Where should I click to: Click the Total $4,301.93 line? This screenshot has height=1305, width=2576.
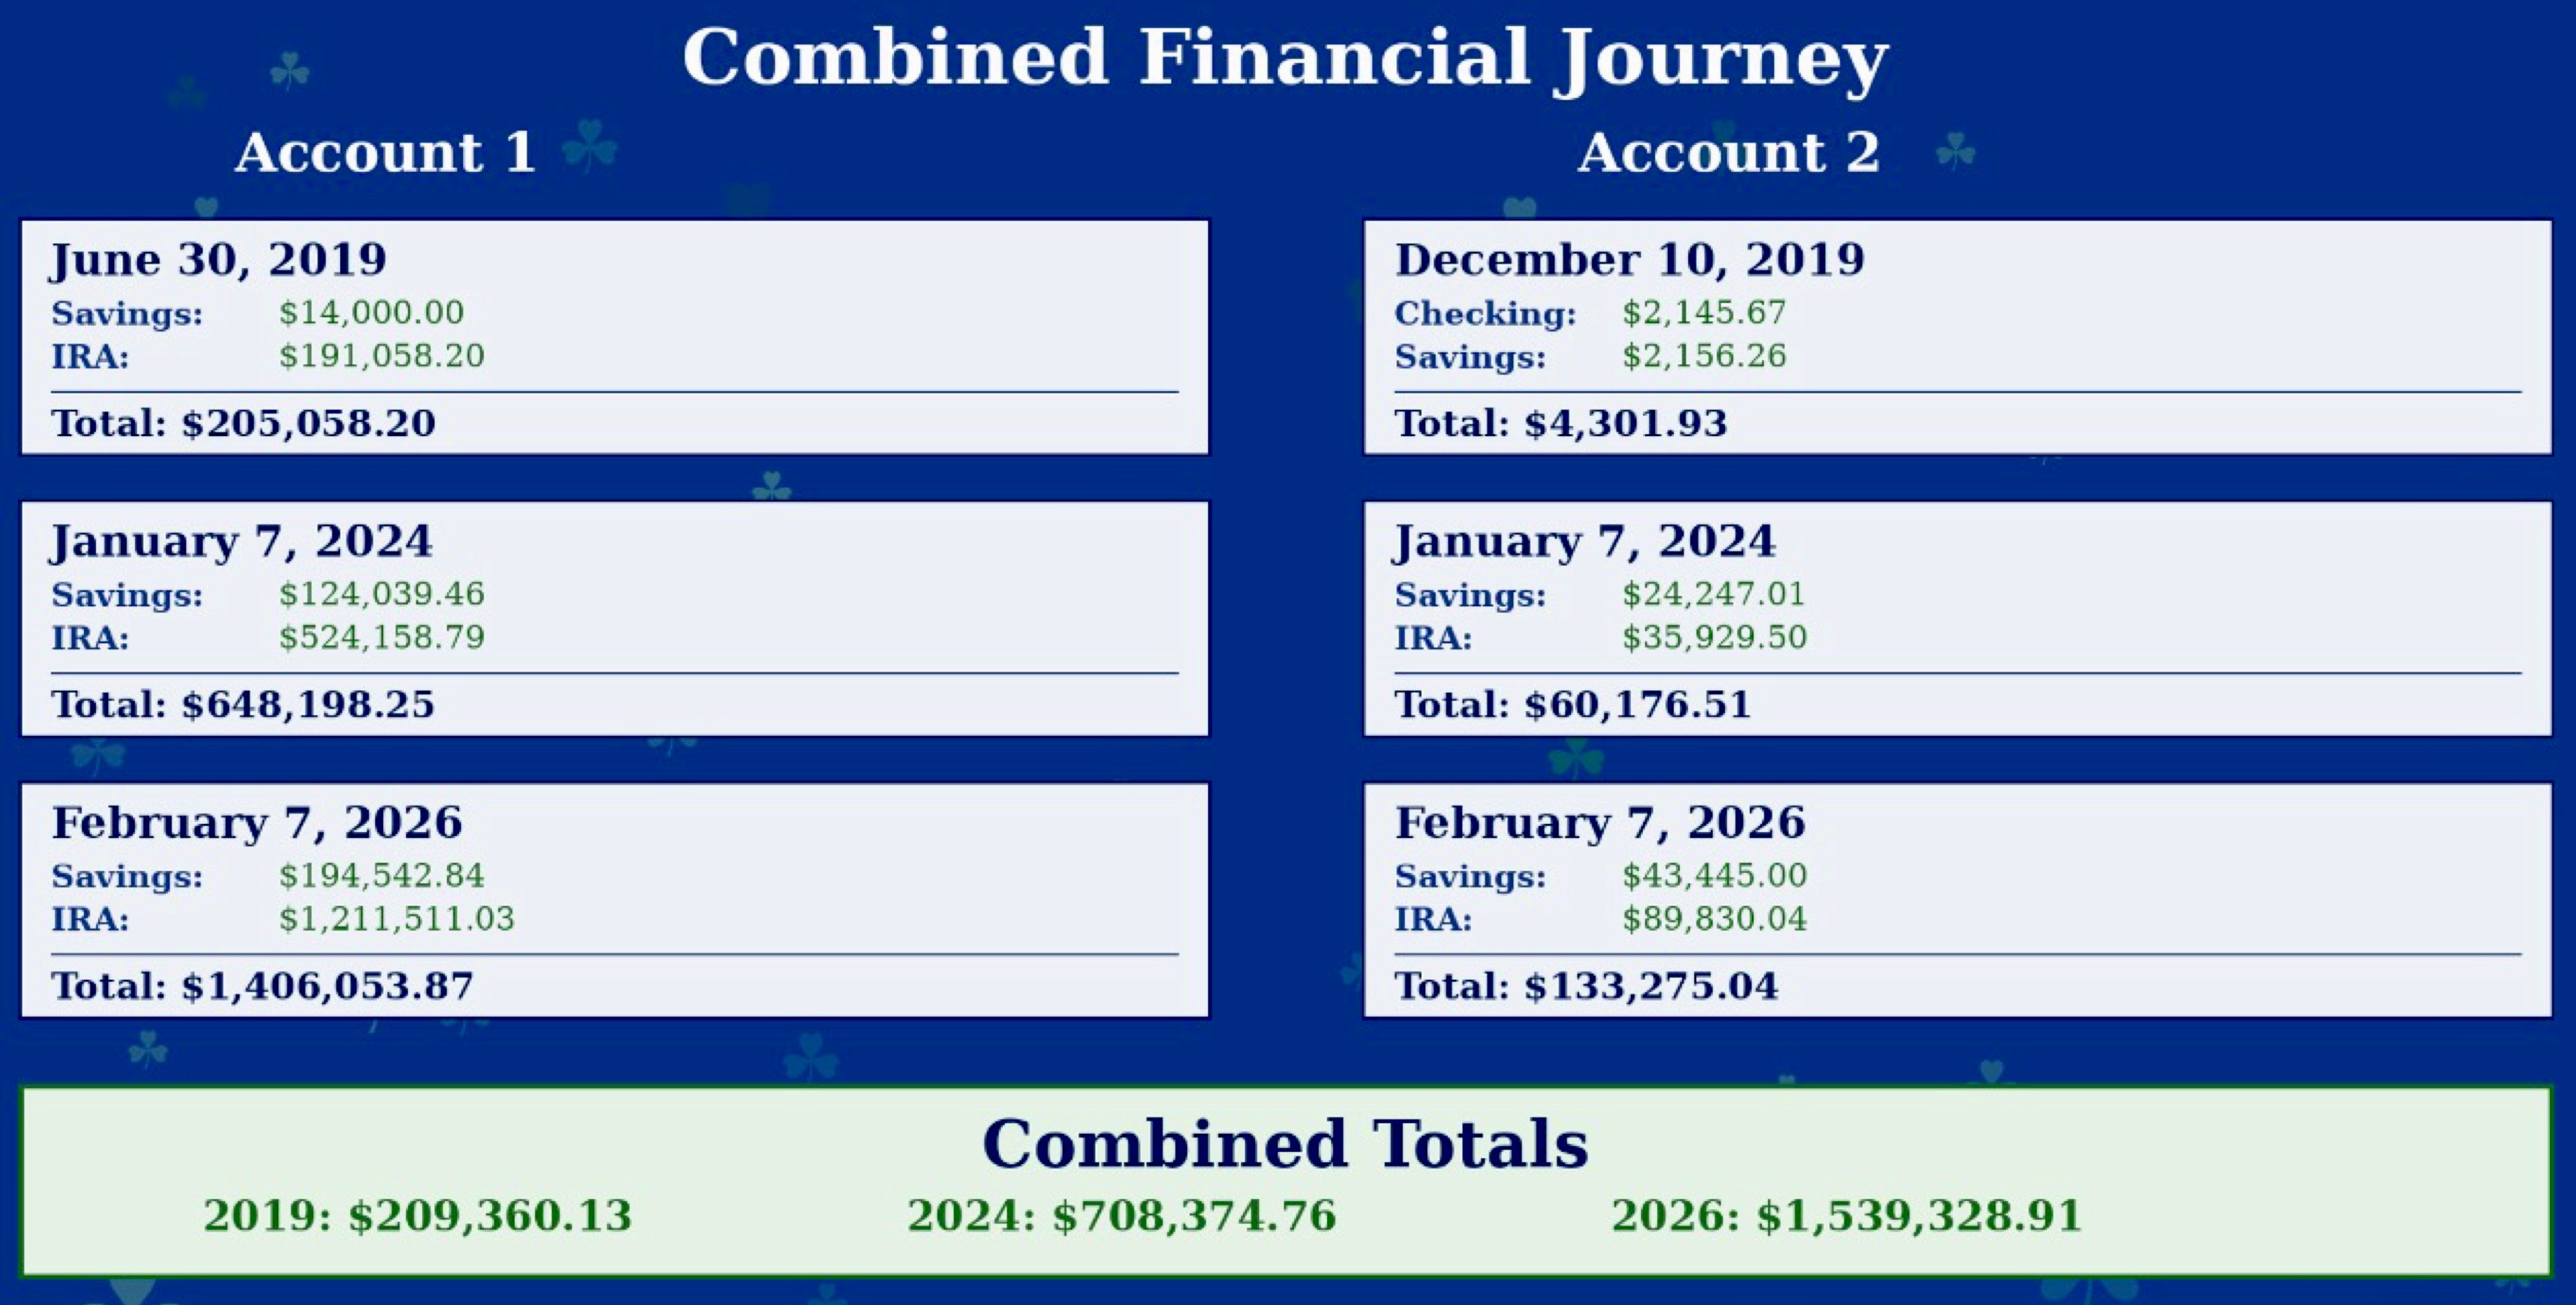pyautogui.click(x=1560, y=423)
